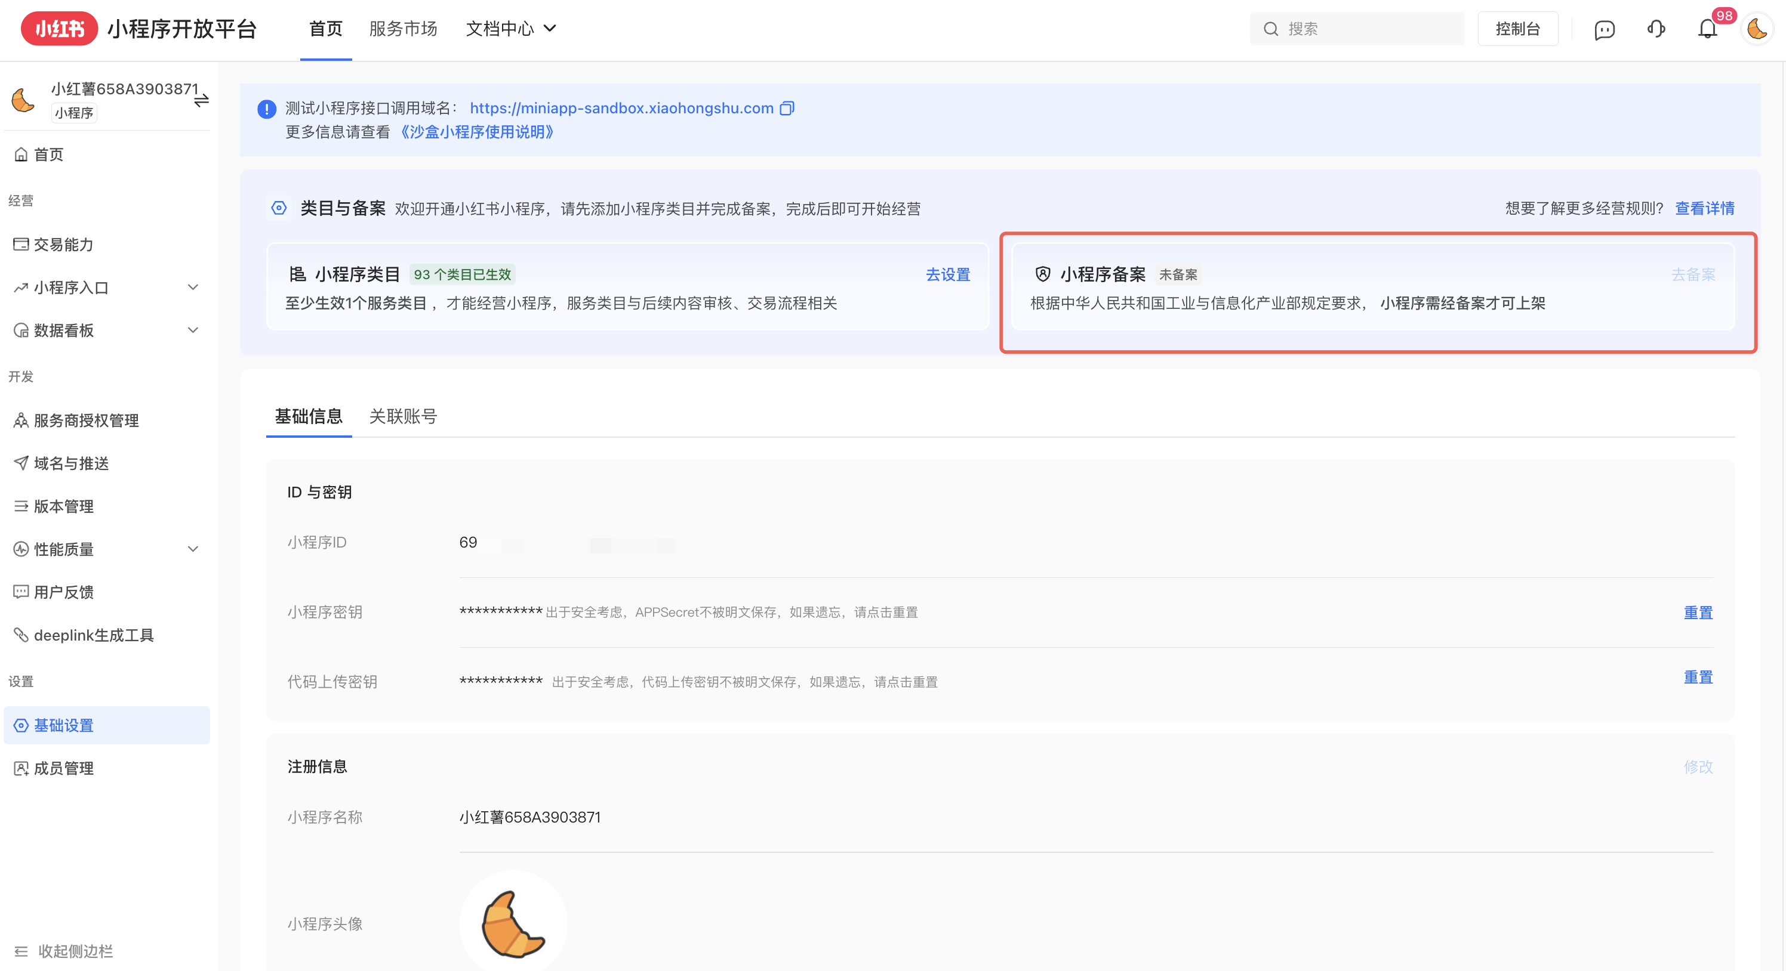Click the user avatar in top right

[x=1757, y=29]
